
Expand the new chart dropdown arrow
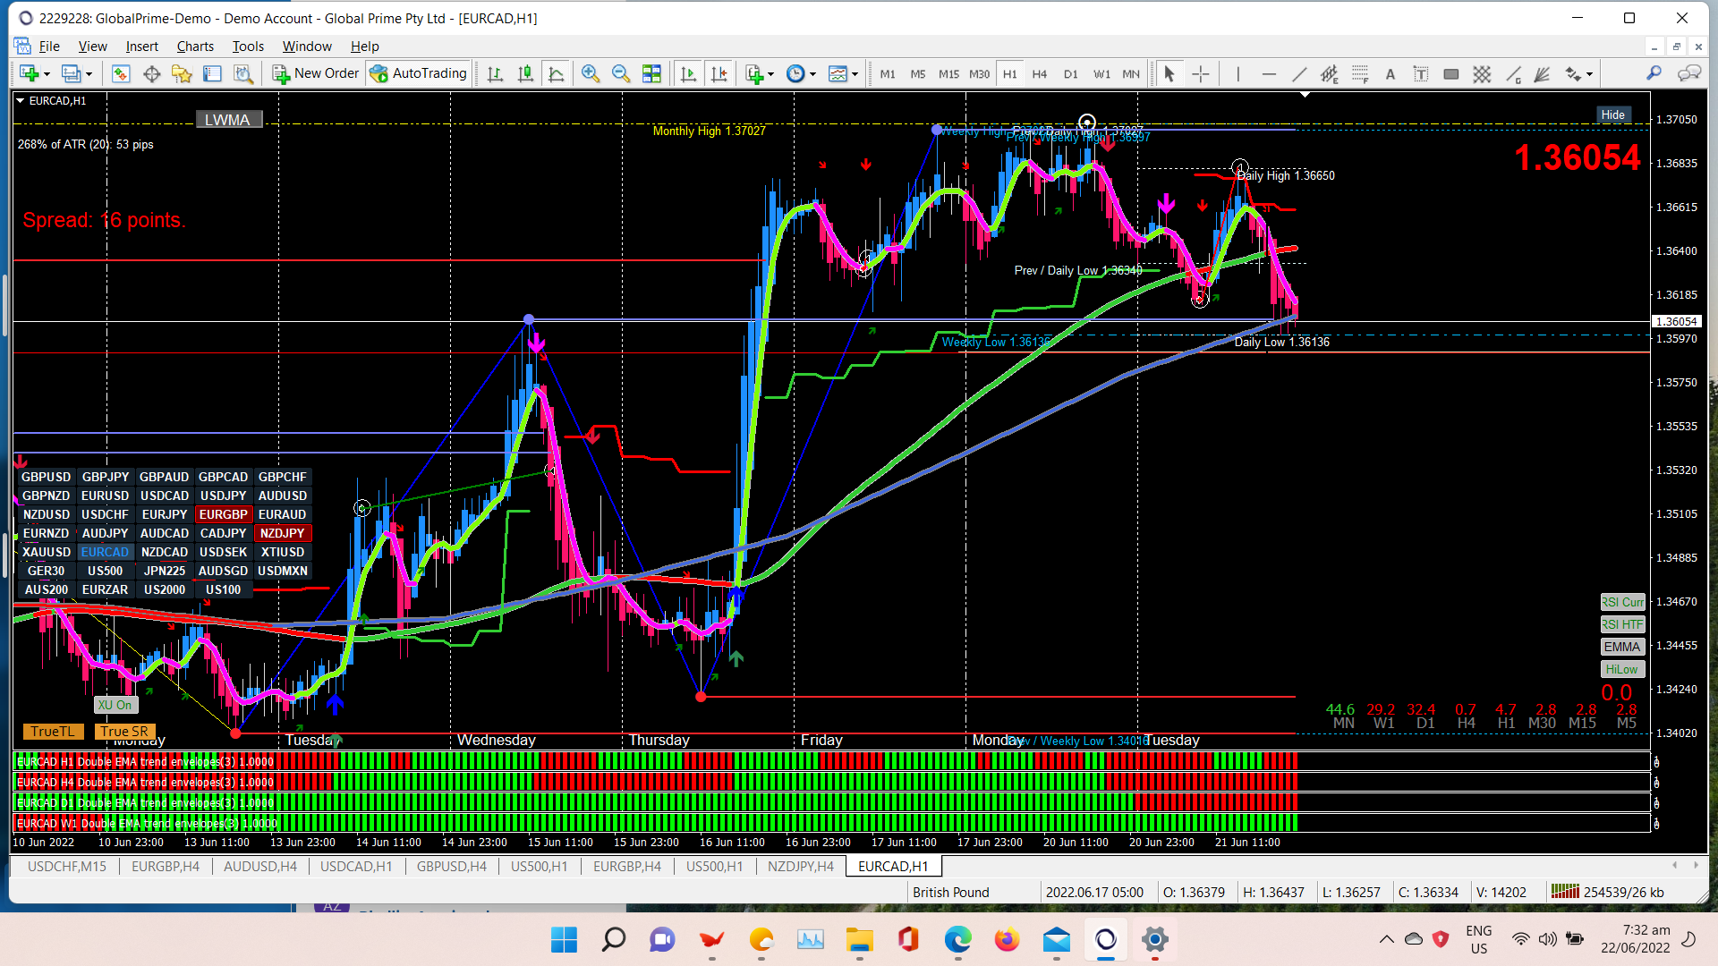(47, 74)
